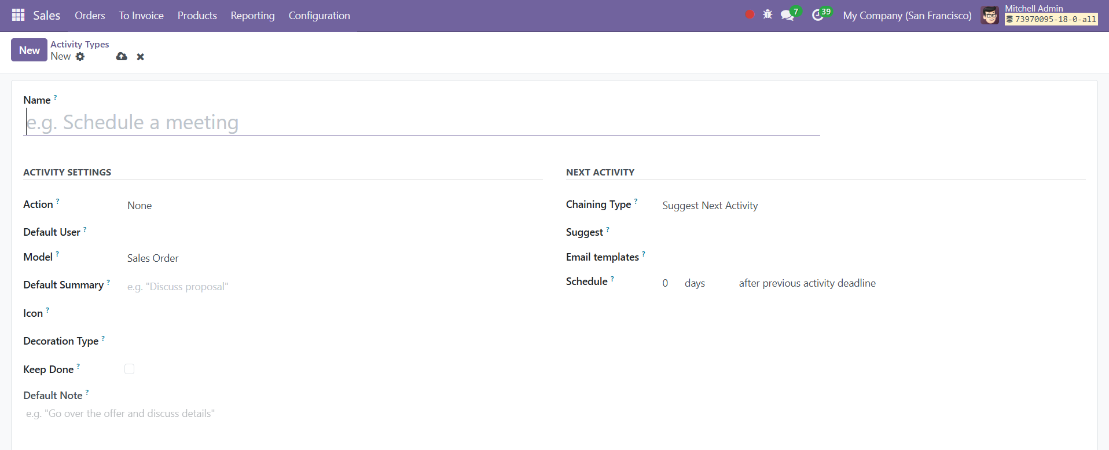Discard changes with the X icon
The width and height of the screenshot is (1109, 450).
(140, 57)
